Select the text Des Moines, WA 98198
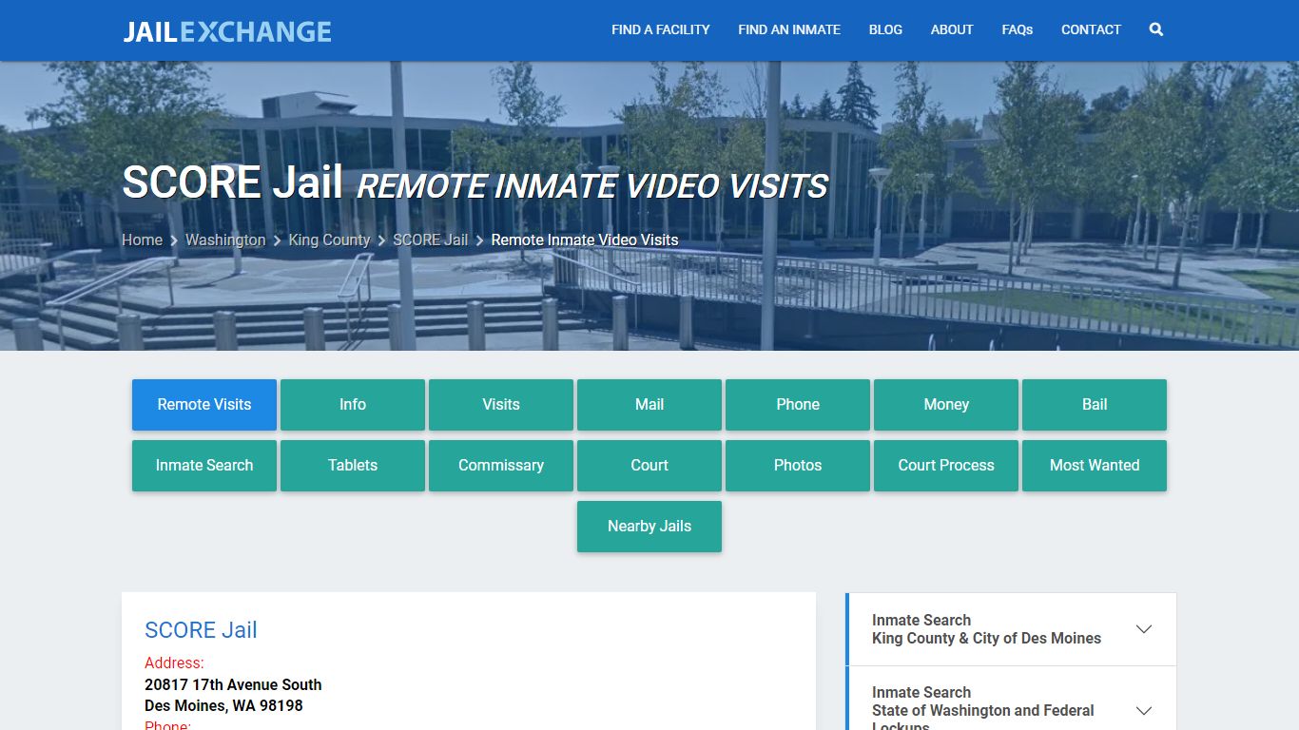The height and width of the screenshot is (730, 1299). [x=223, y=705]
